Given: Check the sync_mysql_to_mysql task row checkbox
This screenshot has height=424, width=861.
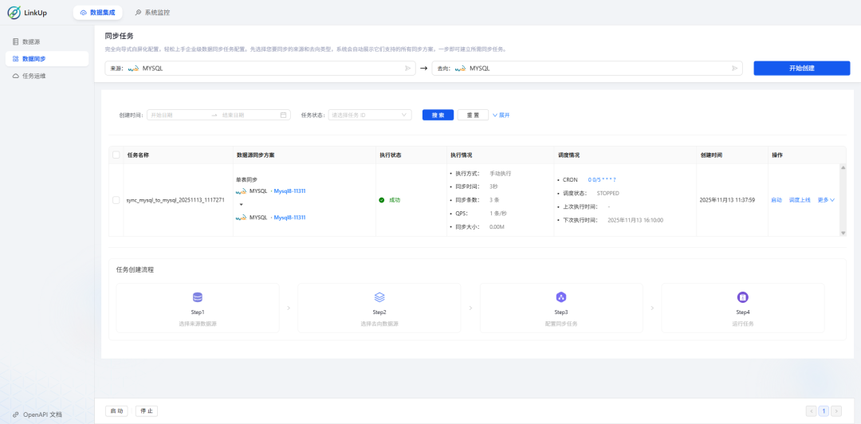Looking at the screenshot, I should pos(116,200).
